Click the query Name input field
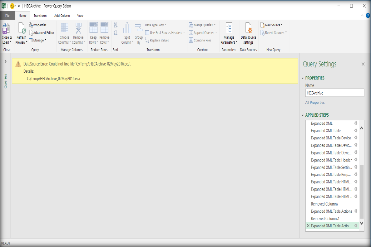371x247 pixels. 334,93
